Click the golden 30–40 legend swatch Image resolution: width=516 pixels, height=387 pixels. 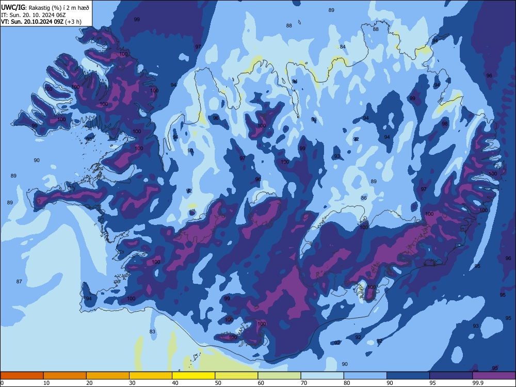click(x=151, y=376)
